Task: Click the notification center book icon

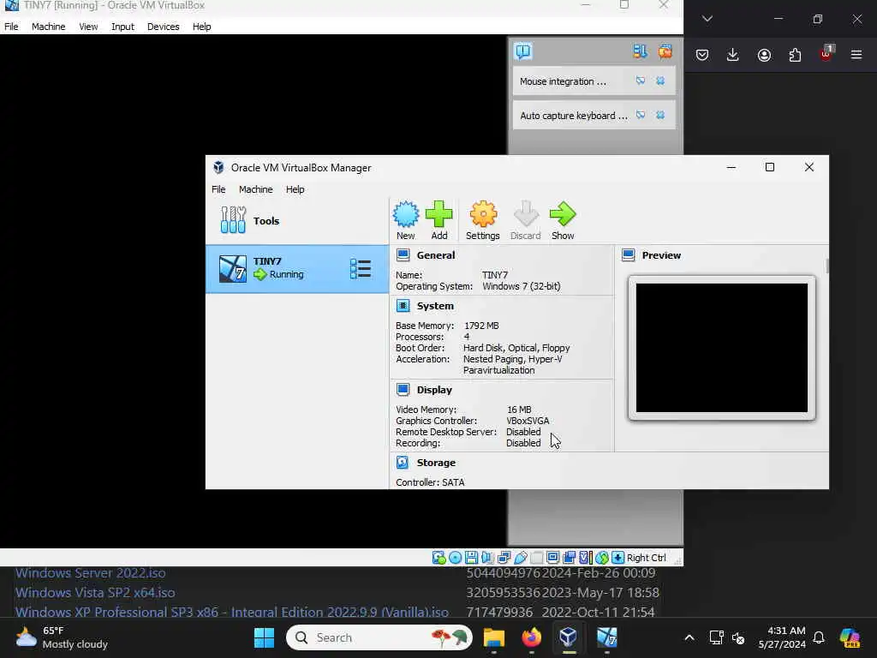Action: coord(523,51)
